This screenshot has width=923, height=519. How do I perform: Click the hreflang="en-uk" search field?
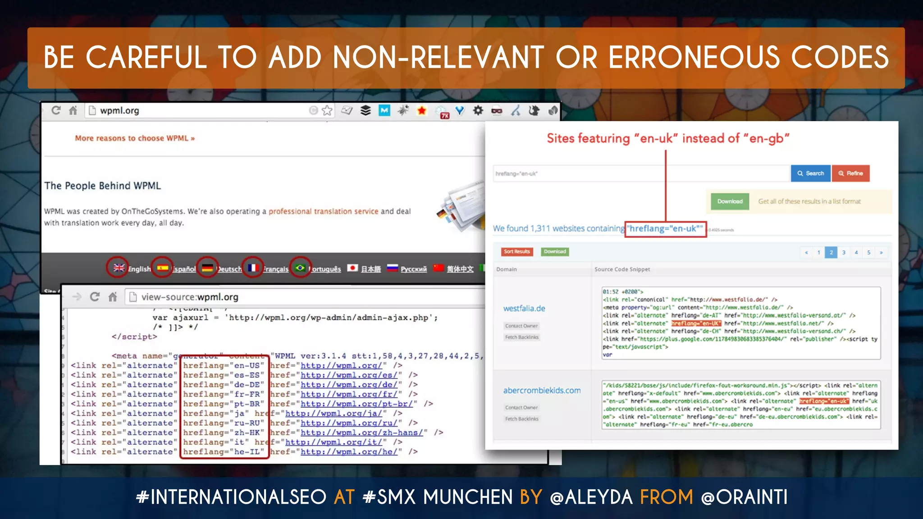tap(642, 173)
